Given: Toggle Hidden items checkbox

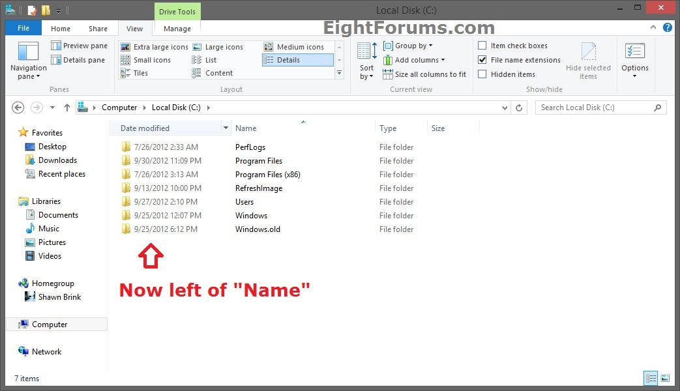Looking at the screenshot, I should click(482, 74).
